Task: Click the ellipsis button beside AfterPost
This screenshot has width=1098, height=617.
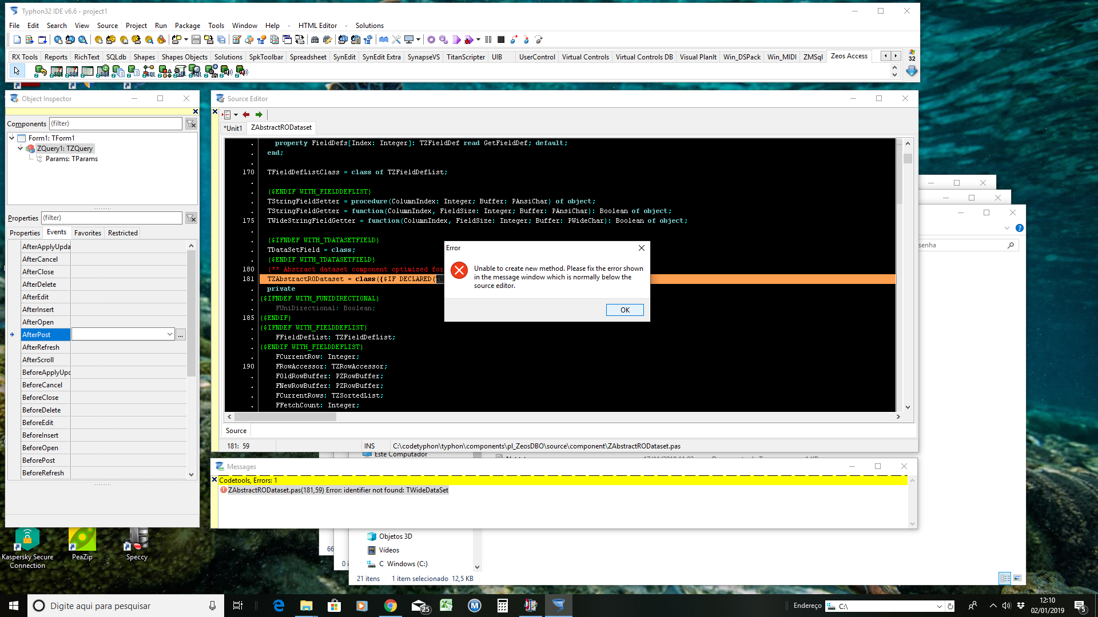Action: [181, 335]
